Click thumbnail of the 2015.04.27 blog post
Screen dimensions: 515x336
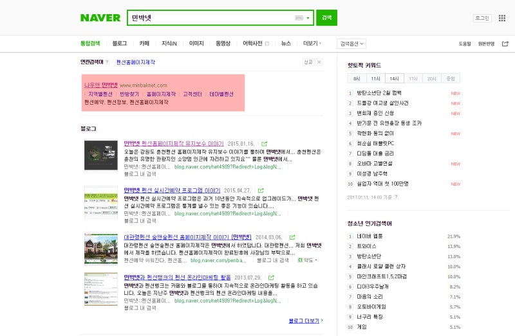pos(101,202)
